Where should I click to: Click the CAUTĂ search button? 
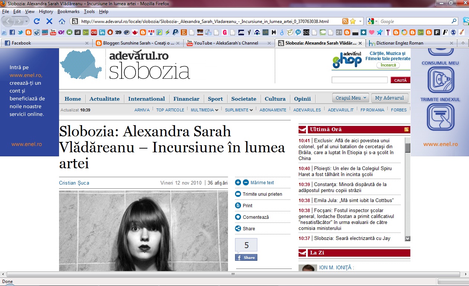[400, 80]
